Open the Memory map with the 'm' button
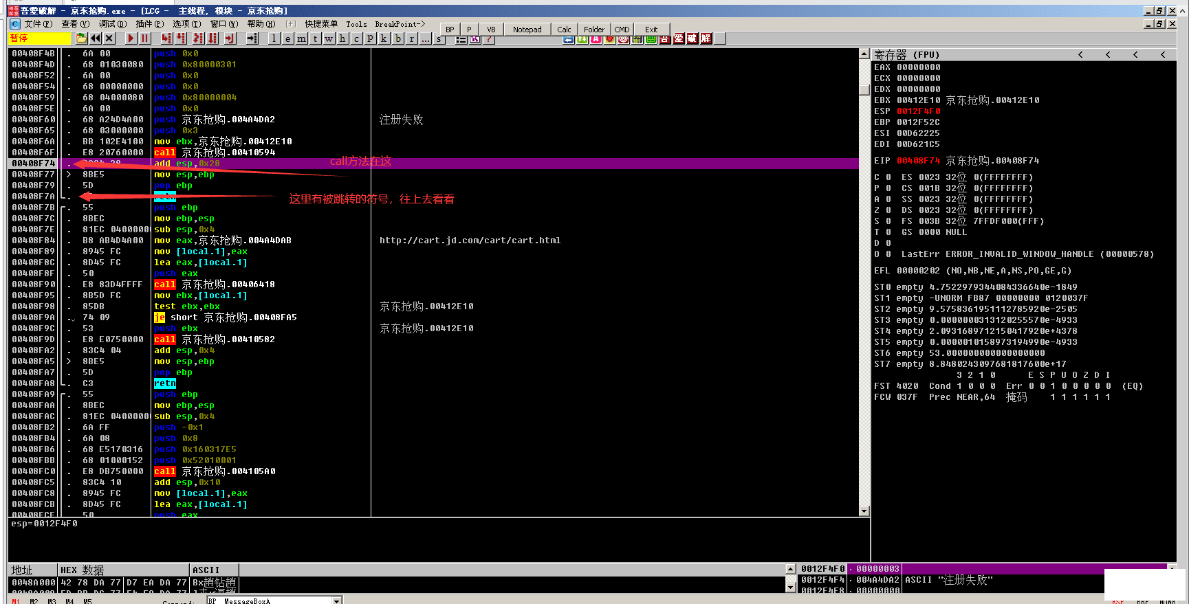Viewport: 1189px width, 604px height. pyautogui.click(x=301, y=38)
